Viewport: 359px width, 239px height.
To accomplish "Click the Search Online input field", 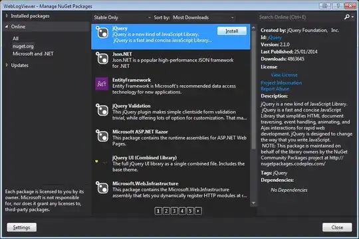I will click(300, 17).
